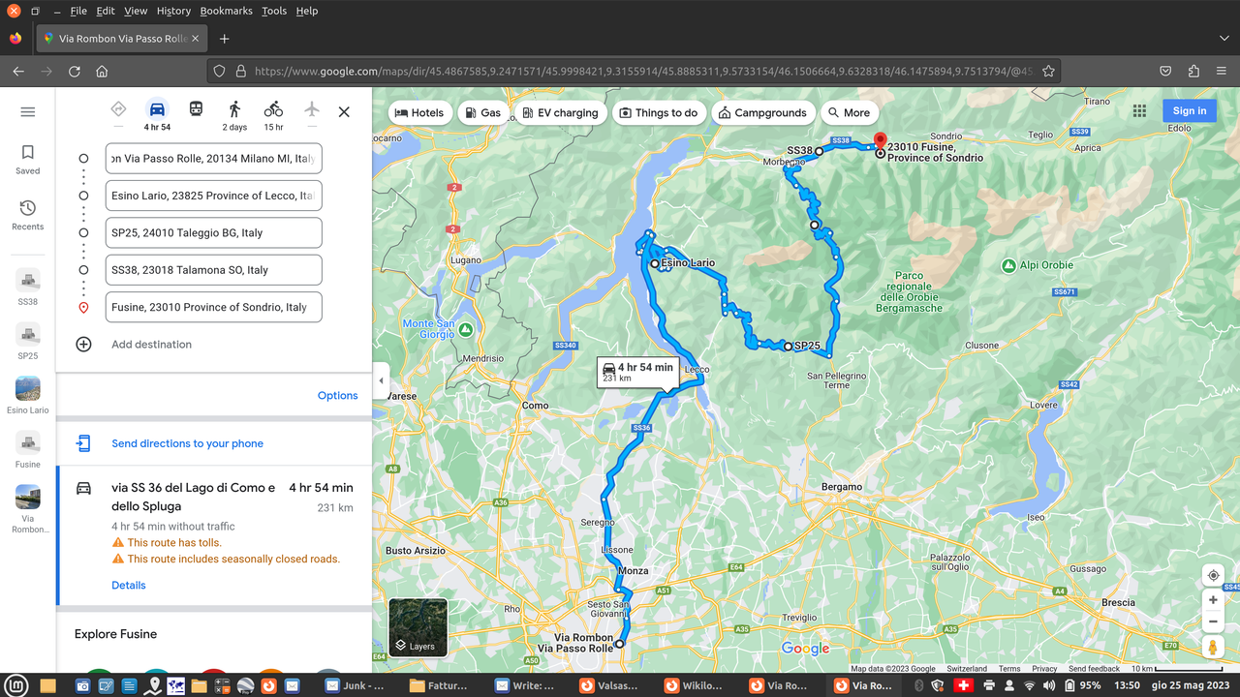Click Add destination text
Viewport: 1240px width, 697px height.
151,345
